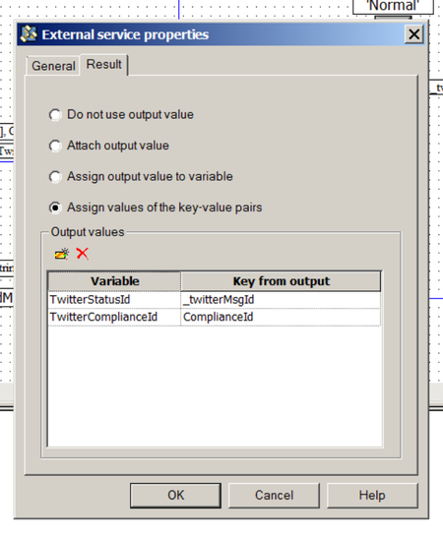Click the red delete output value icon

point(83,254)
